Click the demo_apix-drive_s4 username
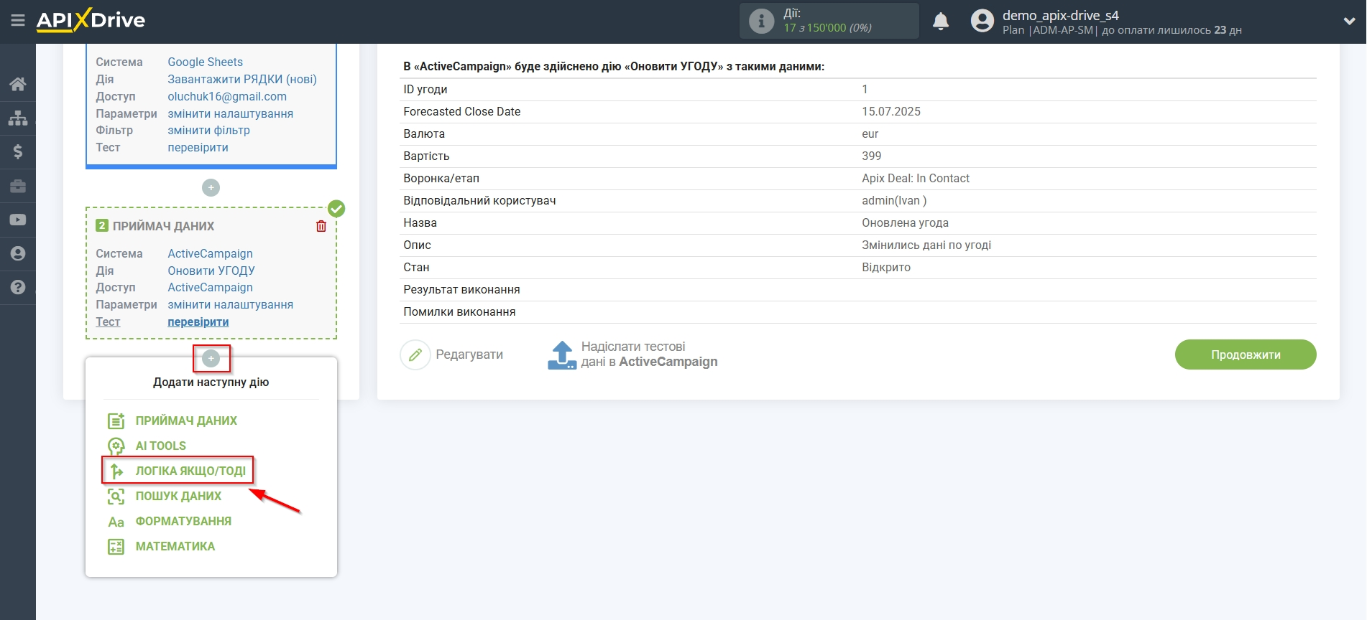 (1060, 15)
